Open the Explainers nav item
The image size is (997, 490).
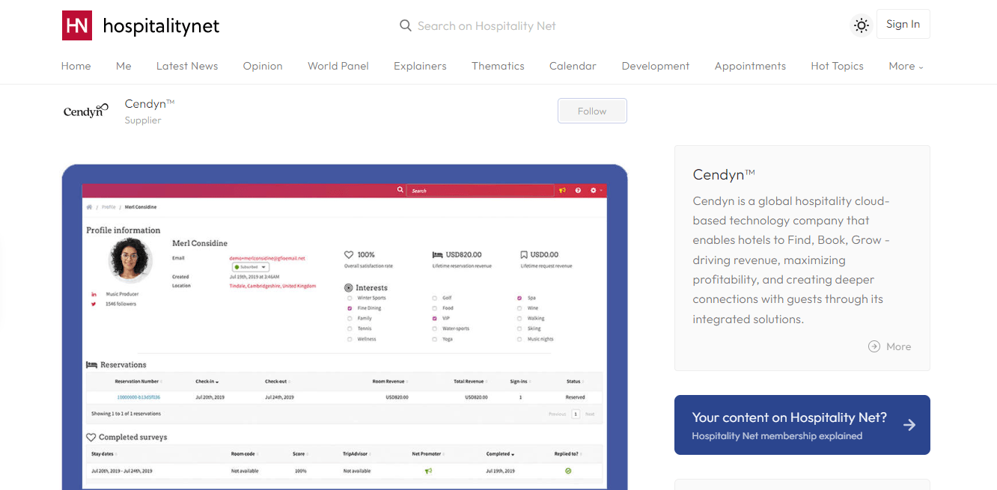coord(420,66)
